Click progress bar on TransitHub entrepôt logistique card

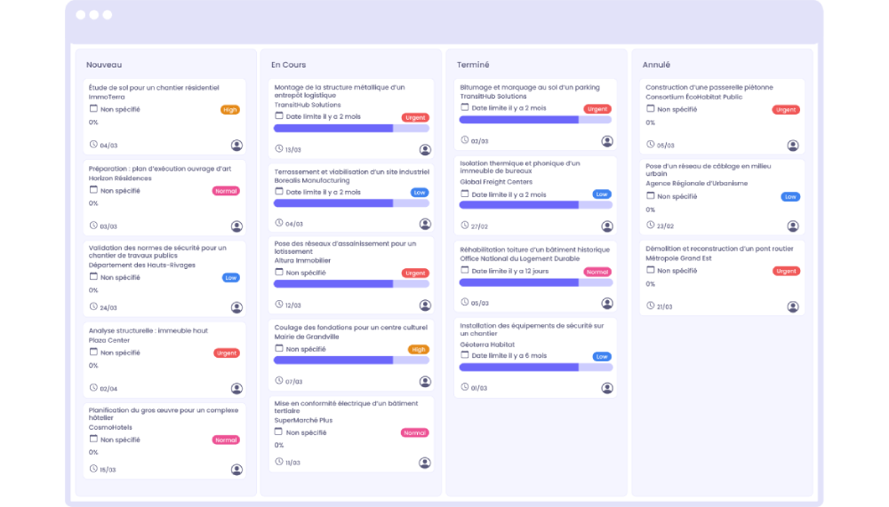[353, 129]
